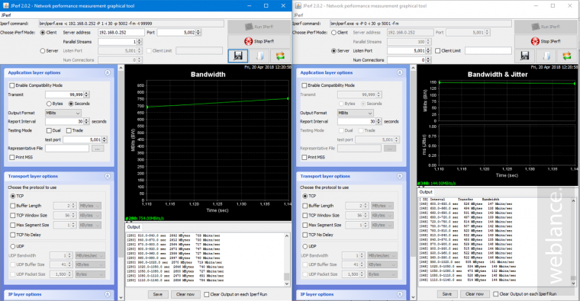Viewport: 580px width, 301px height.
Task: Click Server address field in left window
Action: pyautogui.click(x=121, y=33)
